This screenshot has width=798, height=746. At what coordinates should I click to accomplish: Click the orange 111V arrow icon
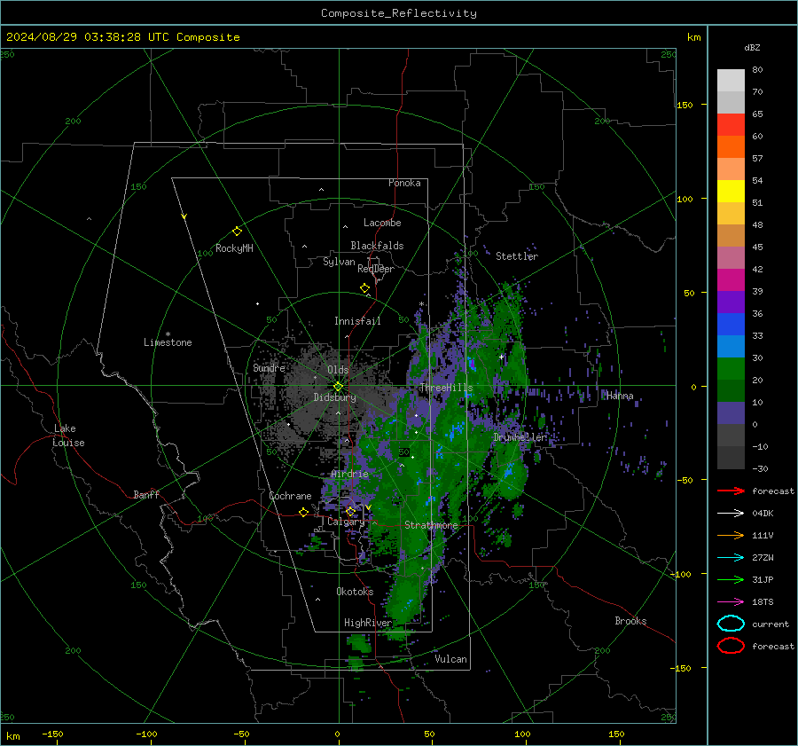[731, 535]
